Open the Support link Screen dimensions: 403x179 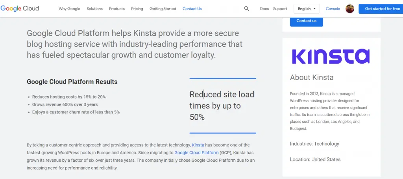pyautogui.click(x=280, y=9)
